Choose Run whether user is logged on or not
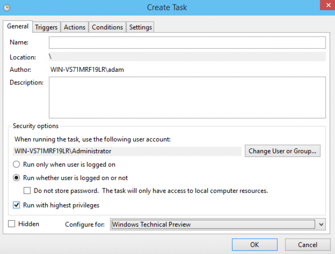The height and width of the screenshot is (254, 335). (x=16, y=178)
